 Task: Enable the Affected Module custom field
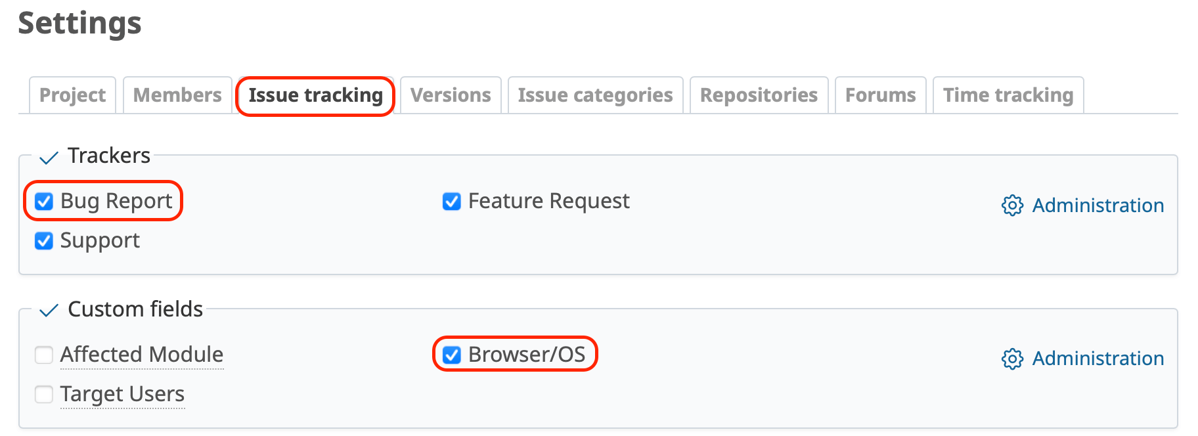point(43,355)
